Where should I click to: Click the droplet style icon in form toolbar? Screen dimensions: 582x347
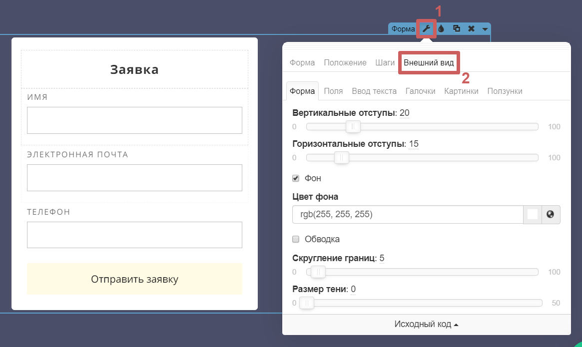click(441, 29)
